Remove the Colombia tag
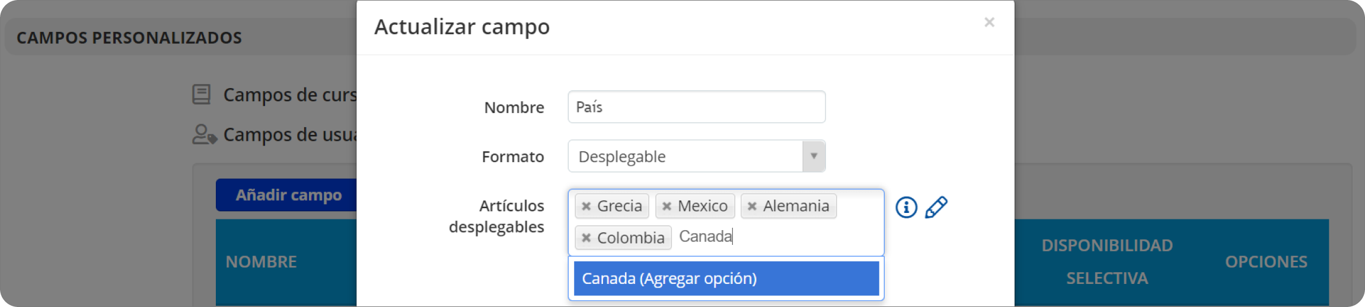Viewport: 1365px width, 307px height. (x=586, y=238)
